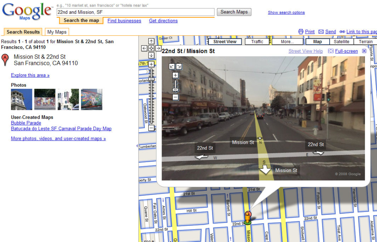Click More photos, videos, and user-created maps
The height and width of the screenshot is (242, 377).
pyautogui.click(x=59, y=138)
